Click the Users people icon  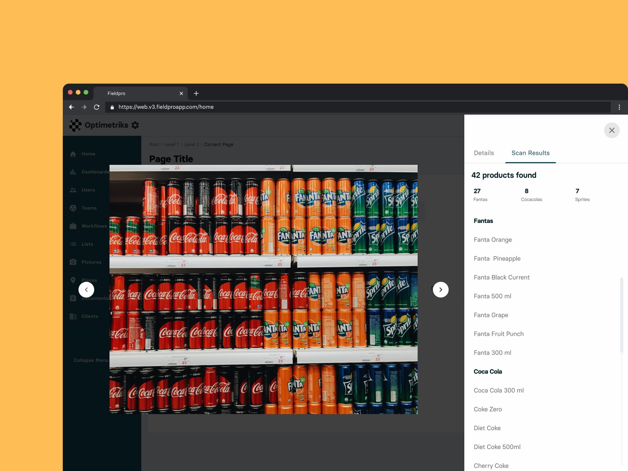coord(73,190)
